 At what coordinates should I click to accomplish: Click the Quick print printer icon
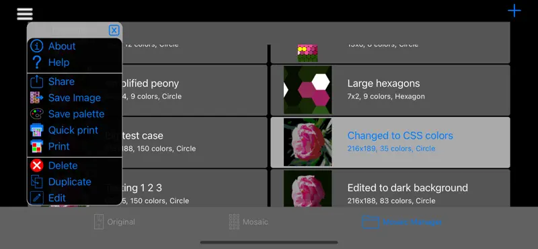pos(37,130)
